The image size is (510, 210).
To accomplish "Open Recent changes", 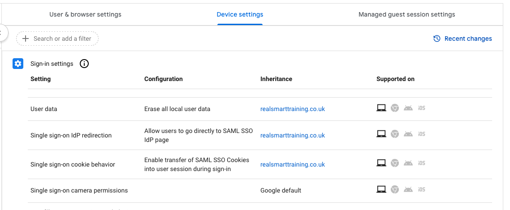I will pyautogui.click(x=468, y=39).
